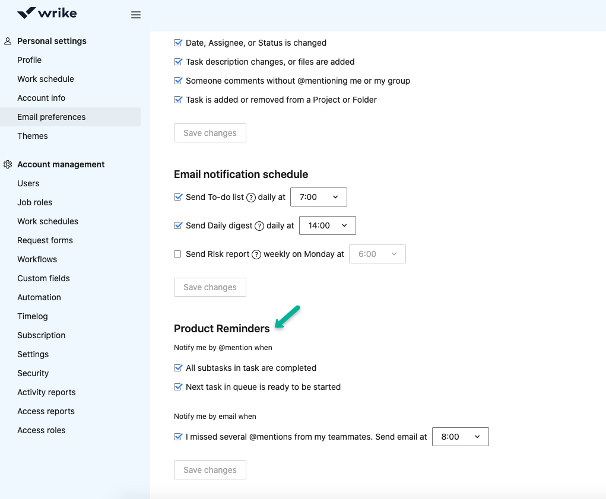Open help icon next to To-do list
The width and height of the screenshot is (606, 499).
251,198
